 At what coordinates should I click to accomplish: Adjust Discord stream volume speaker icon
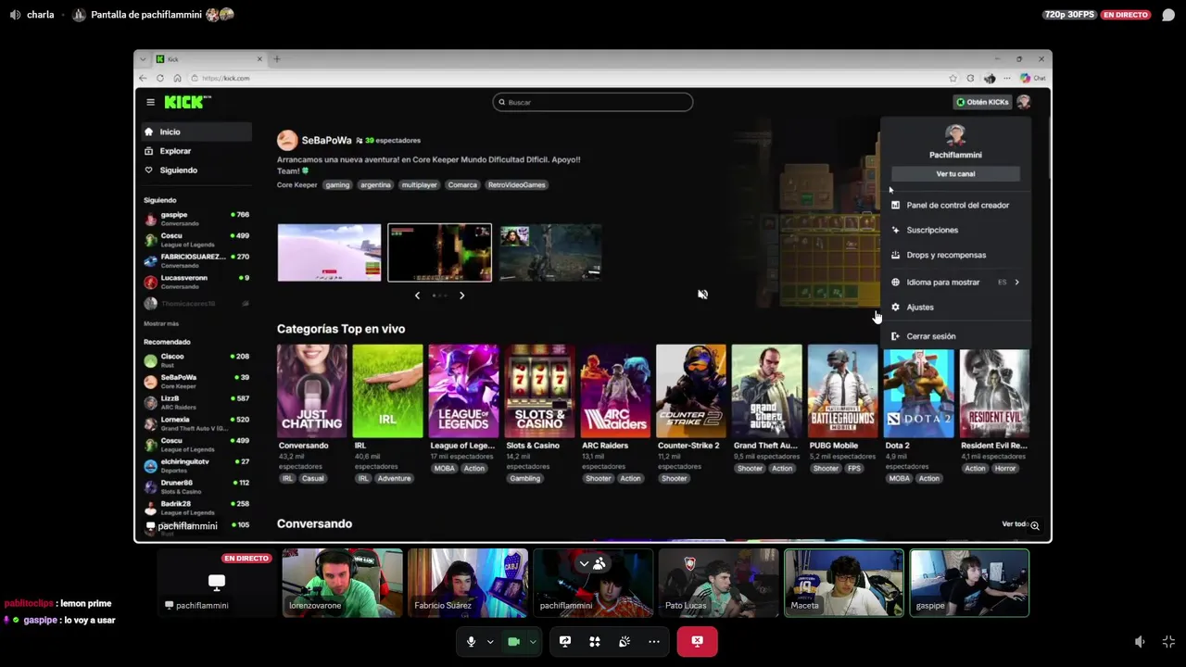[x=1140, y=641]
